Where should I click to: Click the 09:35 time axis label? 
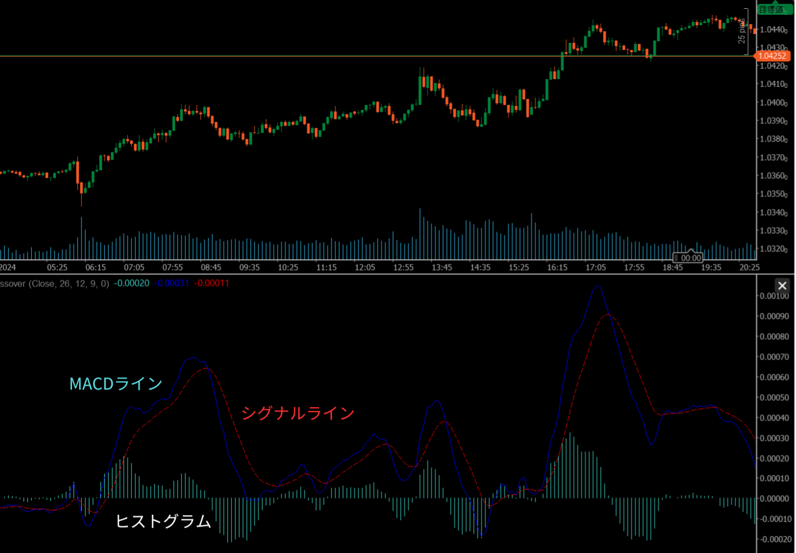tap(249, 268)
